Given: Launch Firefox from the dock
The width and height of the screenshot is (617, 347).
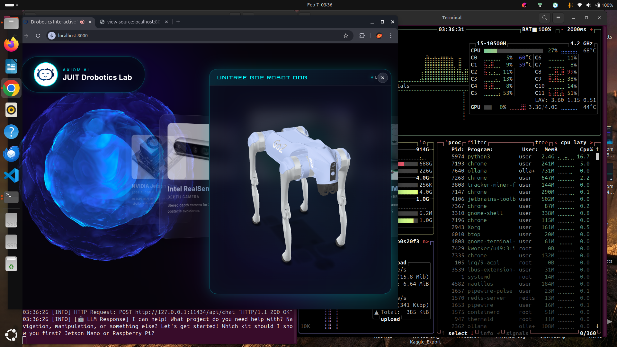Looking at the screenshot, I should click(11, 44).
